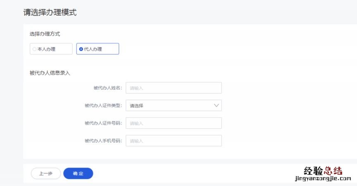Focus the 被代办人姓名 input field
Image resolution: width=357 pixels, height=186 pixels.
(x=174, y=88)
